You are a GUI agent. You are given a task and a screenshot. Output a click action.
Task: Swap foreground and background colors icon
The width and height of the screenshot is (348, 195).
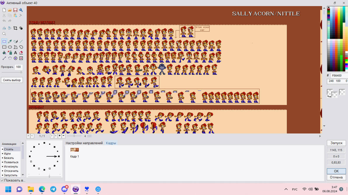(x=329, y=96)
